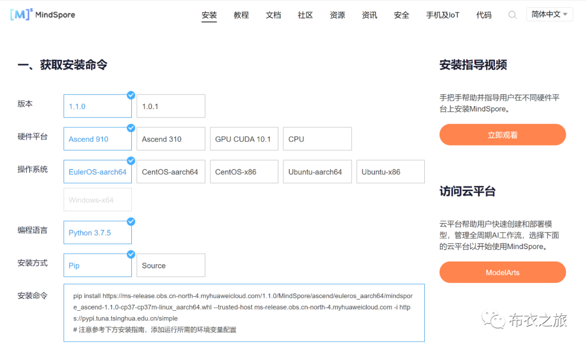Image resolution: width=586 pixels, height=346 pixels.
Task: Click the 访问云平台 heading
Action: [467, 191]
